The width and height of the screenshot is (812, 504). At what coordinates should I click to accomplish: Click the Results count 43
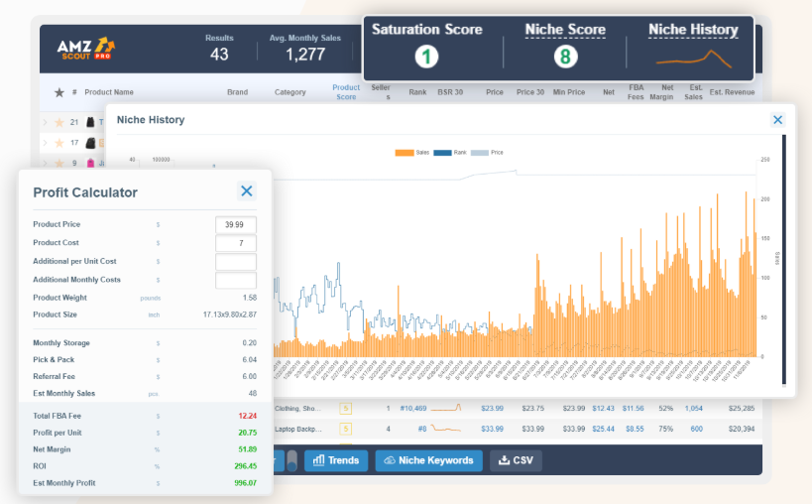coord(219,55)
